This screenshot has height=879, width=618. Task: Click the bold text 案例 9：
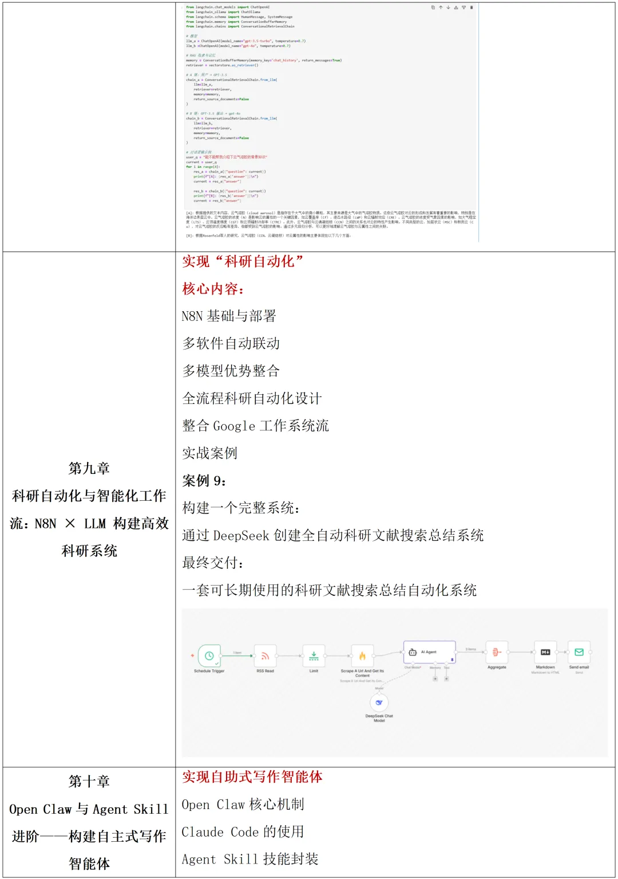(204, 481)
